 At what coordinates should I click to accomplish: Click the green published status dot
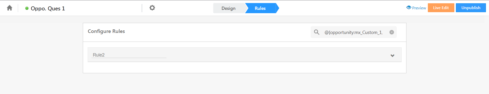coord(27,8)
